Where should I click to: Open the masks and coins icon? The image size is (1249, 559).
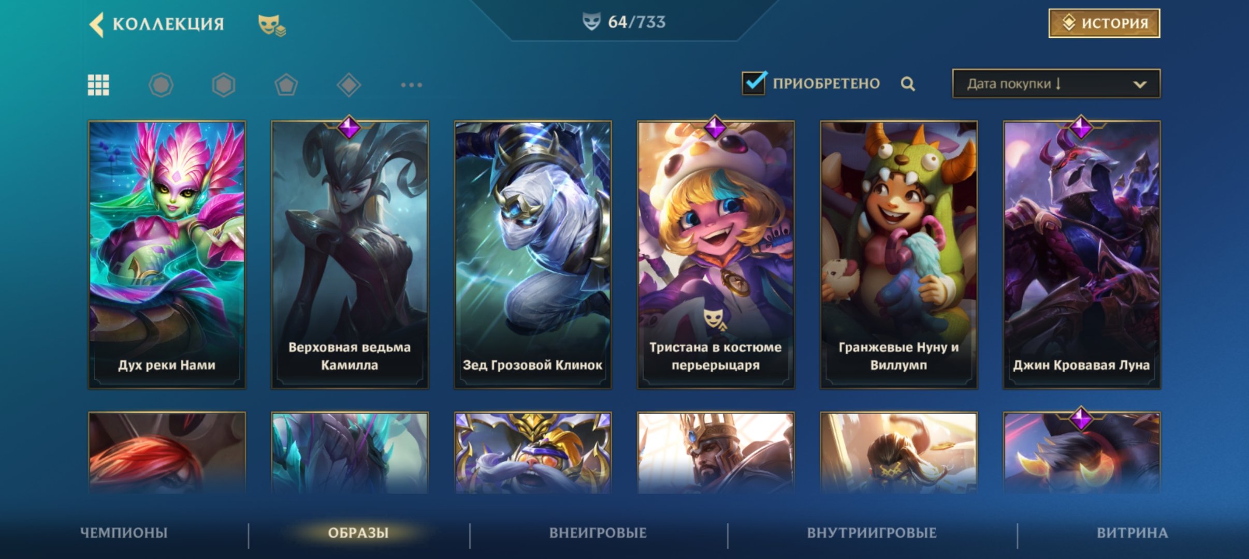pyautogui.click(x=272, y=25)
